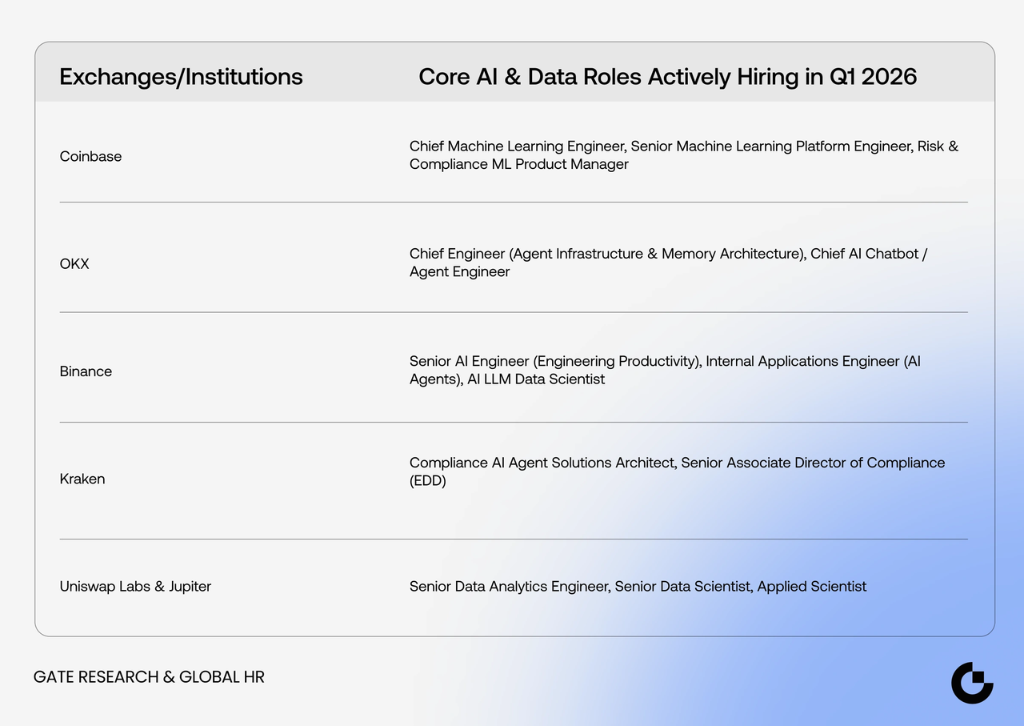
Task: Click the GATE RESEARCH & GLOBAL HR caption
Action: coord(149,677)
